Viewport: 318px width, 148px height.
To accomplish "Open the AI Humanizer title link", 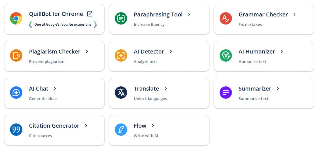I will click(x=257, y=52).
